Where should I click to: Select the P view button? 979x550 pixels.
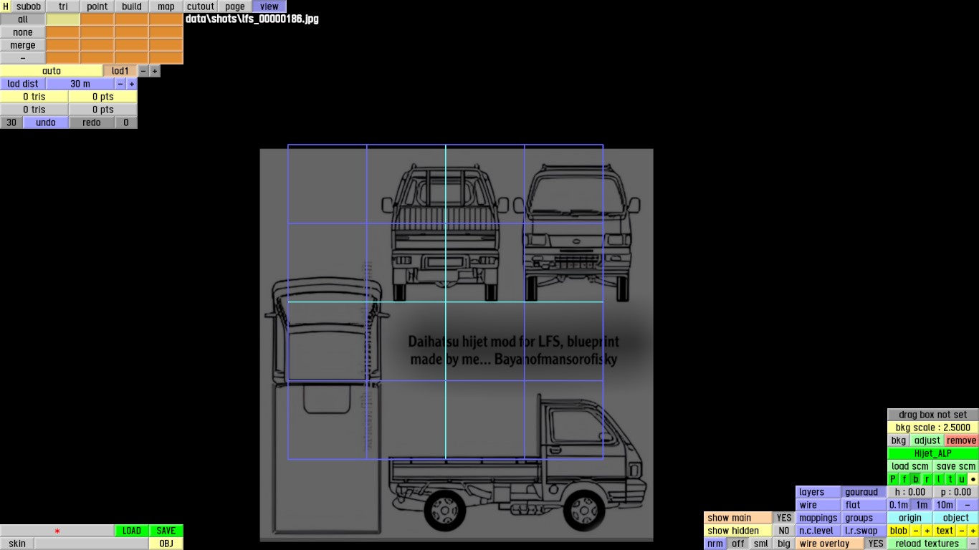[x=893, y=479]
